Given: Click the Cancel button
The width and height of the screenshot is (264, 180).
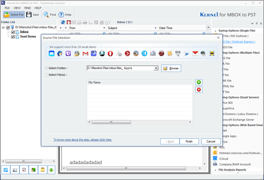Looking at the screenshot, I should [211, 141].
